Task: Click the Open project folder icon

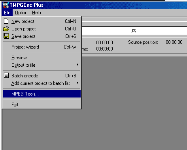Action: (6, 29)
